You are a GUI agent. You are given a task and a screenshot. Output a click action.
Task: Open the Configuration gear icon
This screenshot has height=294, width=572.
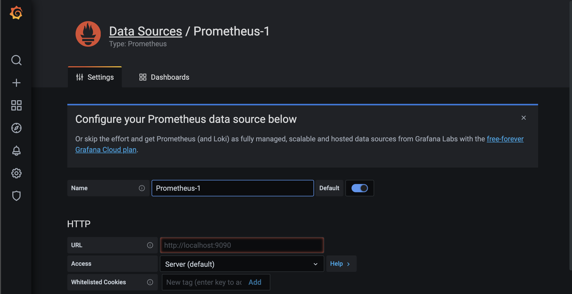click(x=16, y=173)
